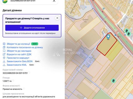Image resolution: width=133 pixels, height=99 pixels.
Task: Close the parcel search panel at top
Action: click(54, 1)
